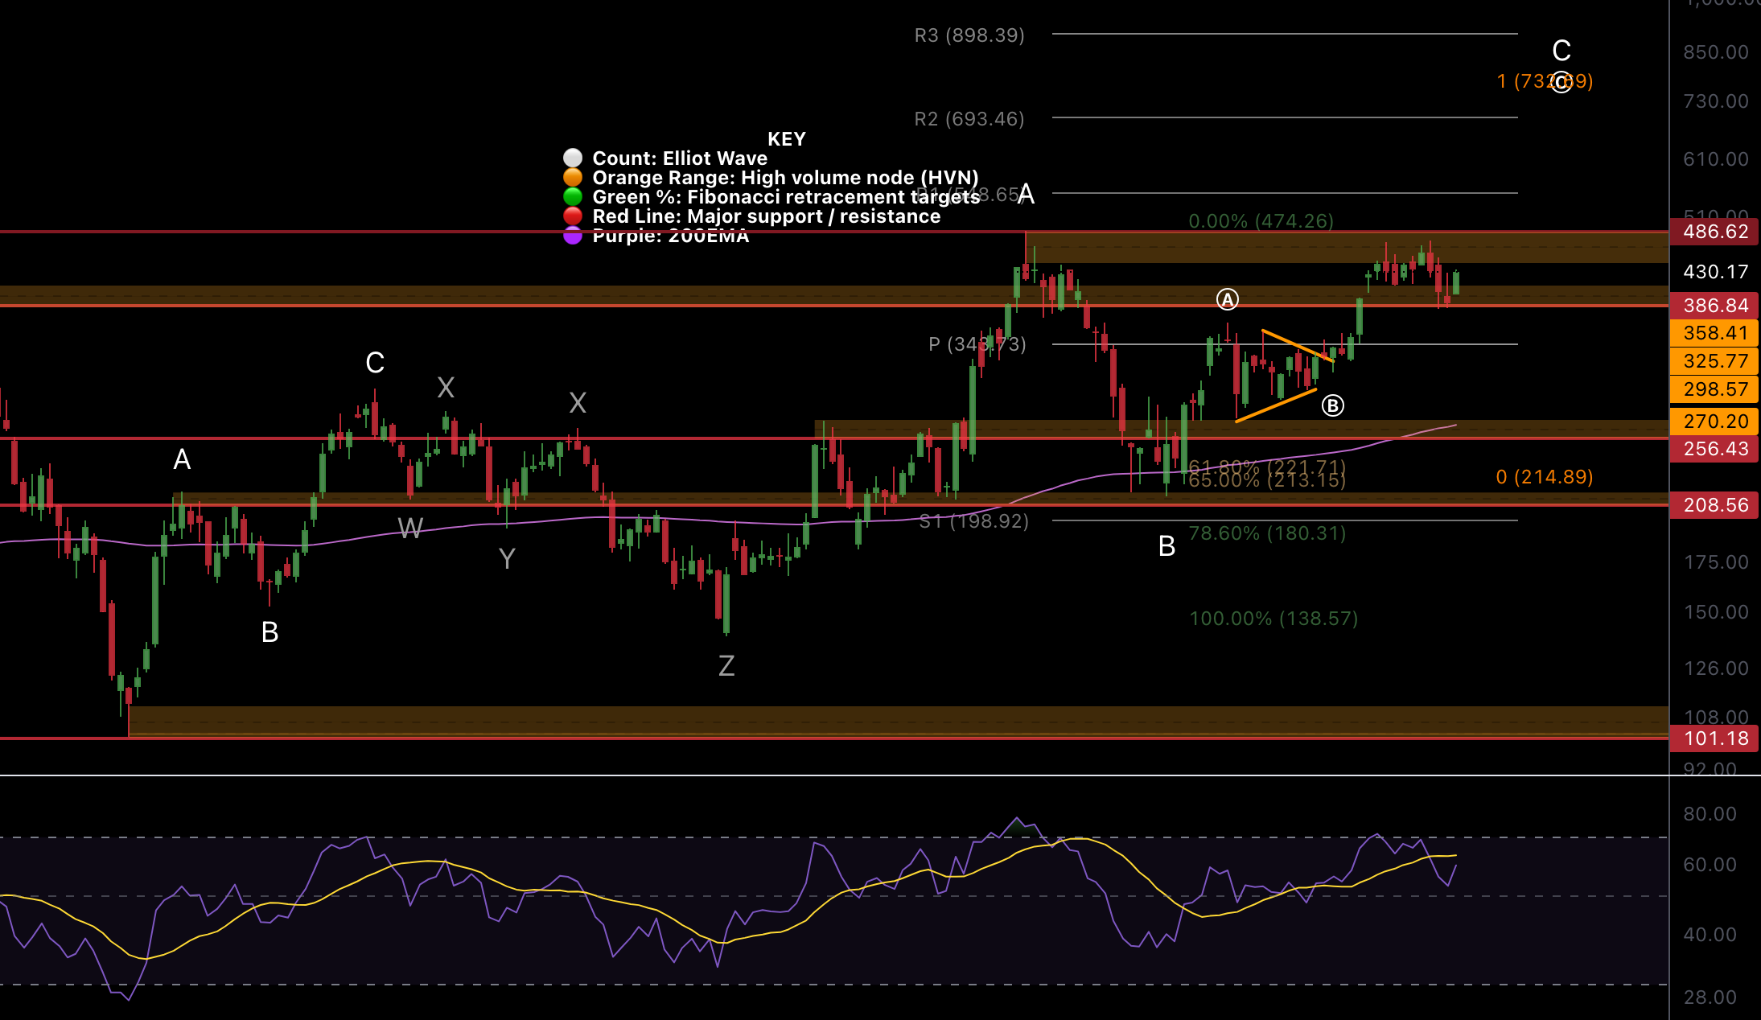Viewport: 1761px width, 1020px height.
Task: Select the circled C wave label
Action: (x=1561, y=82)
